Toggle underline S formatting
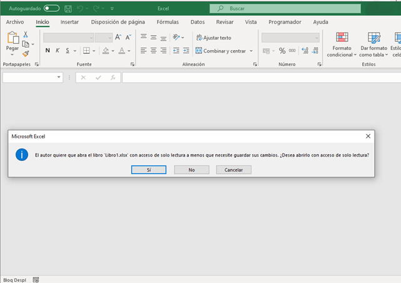Screen dimensions: 401x283 pos(68,51)
